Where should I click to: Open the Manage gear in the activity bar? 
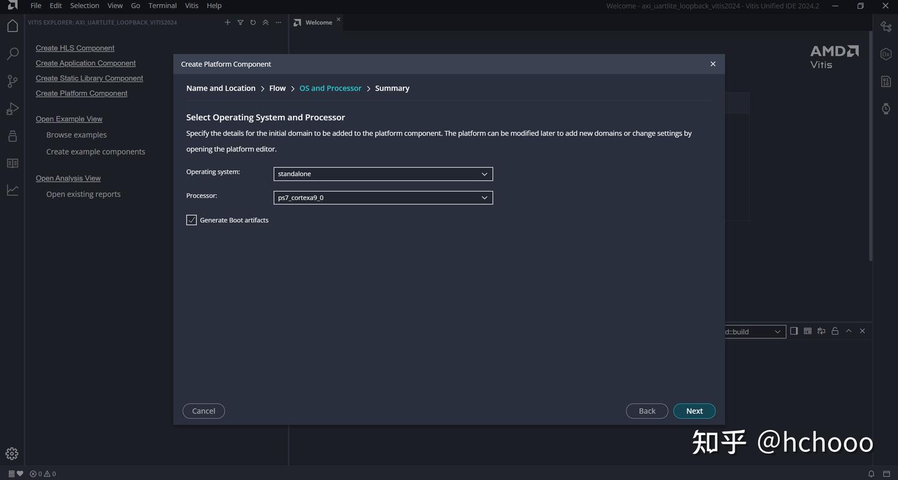coord(12,454)
